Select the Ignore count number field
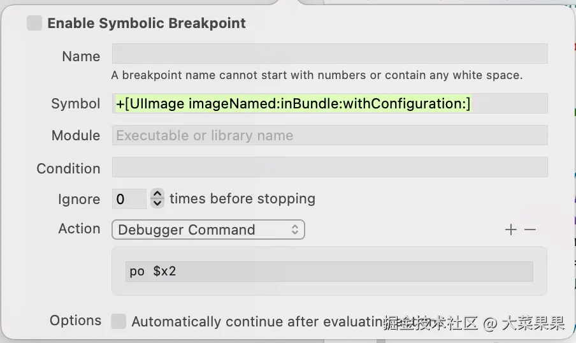This screenshot has width=576, height=343. 129,199
